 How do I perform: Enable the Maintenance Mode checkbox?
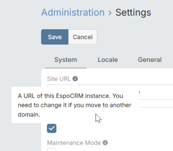coord(51,150)
